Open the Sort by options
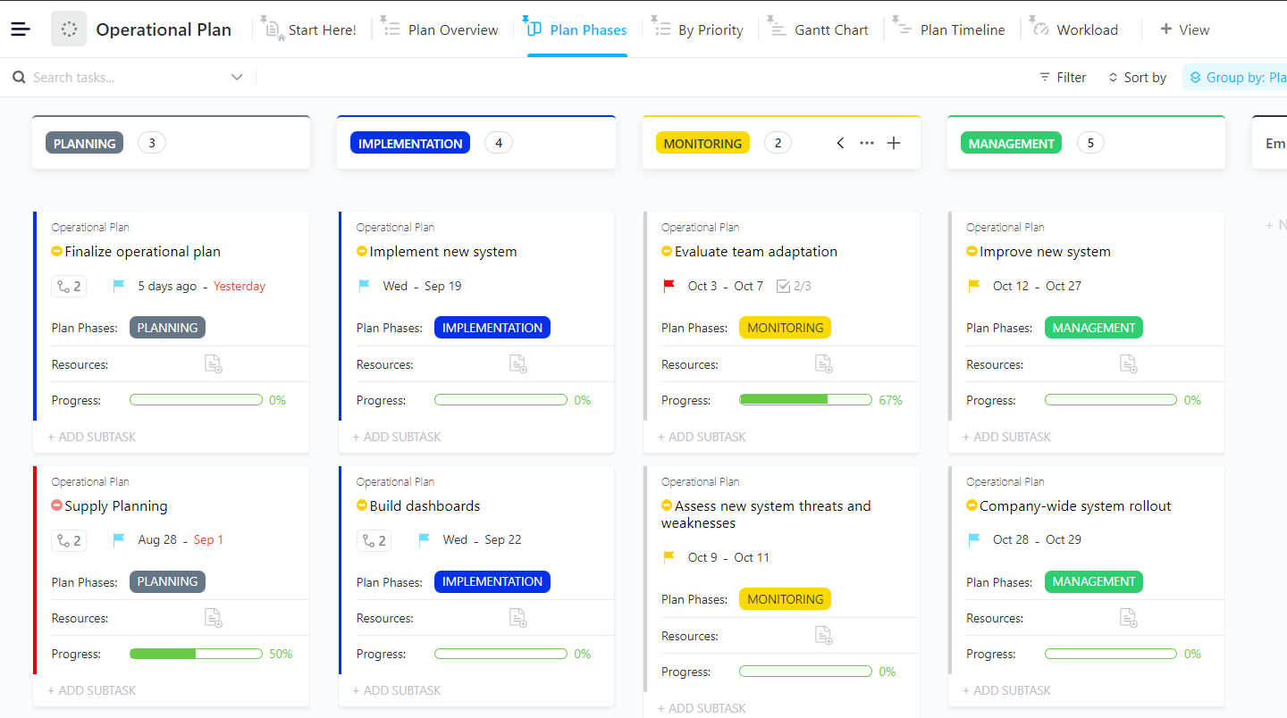 1137,78
